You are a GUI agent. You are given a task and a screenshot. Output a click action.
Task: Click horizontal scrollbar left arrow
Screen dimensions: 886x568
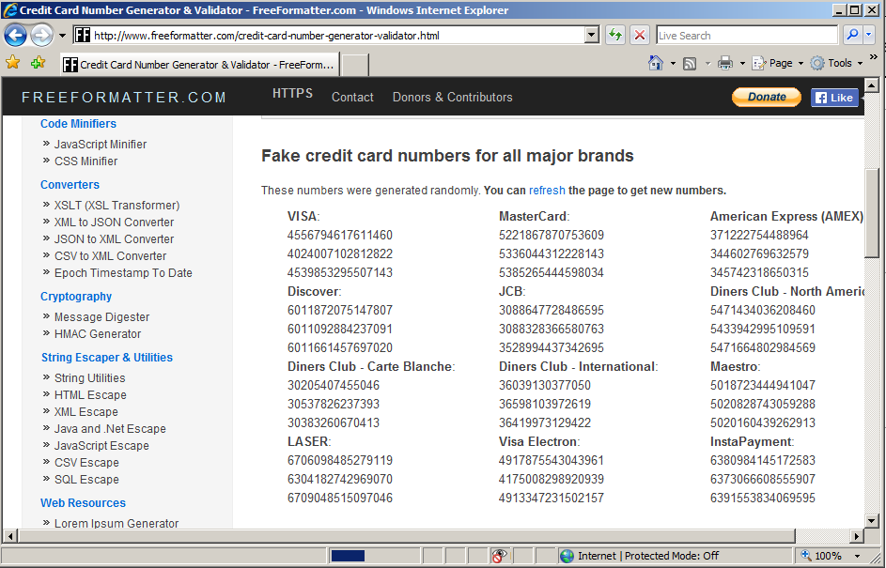tap(10, 535)
